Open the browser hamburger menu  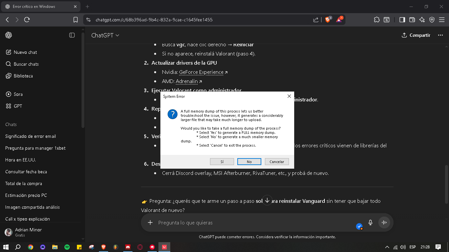pyautogui.click(x=442, y=20)
